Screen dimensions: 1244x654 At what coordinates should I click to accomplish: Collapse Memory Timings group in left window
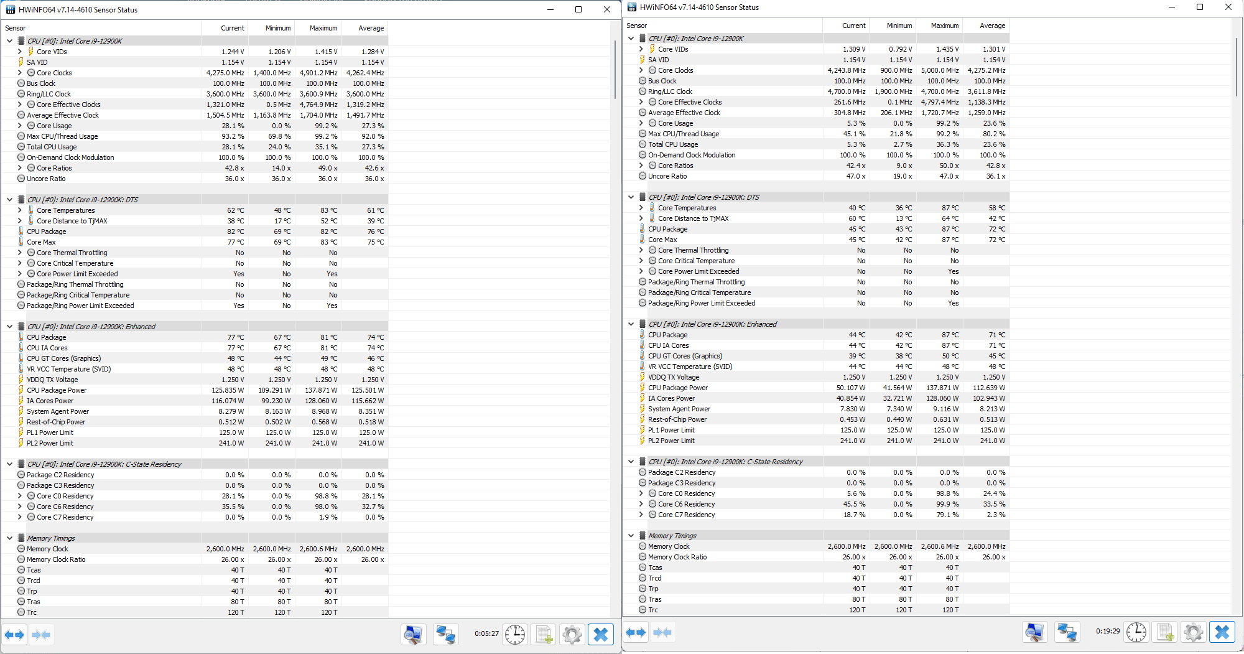(x=9, y=538)
